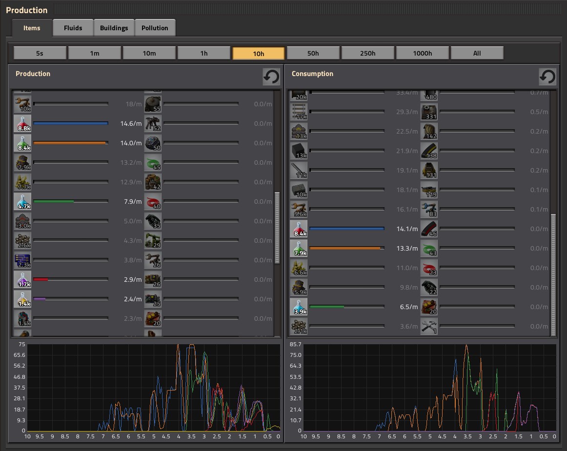
Task: Click the Consumption list scrollbar handle
Action: coord(553,275)
